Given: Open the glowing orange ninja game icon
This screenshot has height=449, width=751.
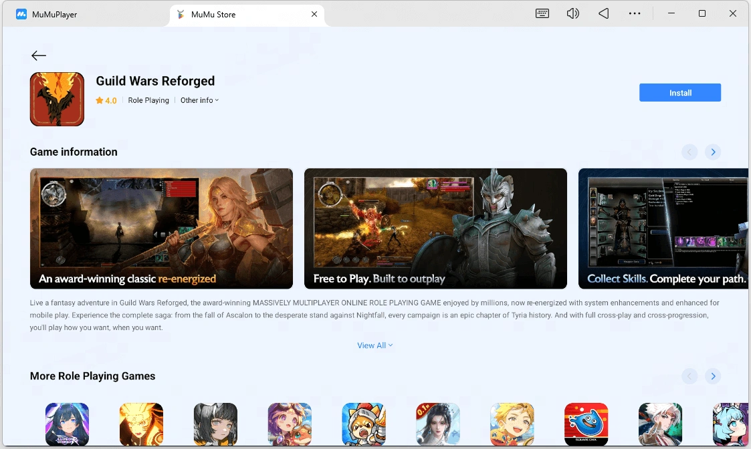Looking at the screenshot, I should pyautogui.click(x=141, y=424).
